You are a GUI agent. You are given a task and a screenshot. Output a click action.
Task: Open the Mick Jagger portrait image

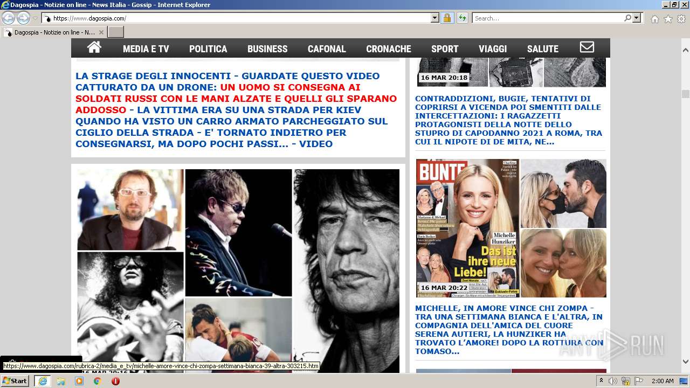pyautogui.click(x=347, y=271)
